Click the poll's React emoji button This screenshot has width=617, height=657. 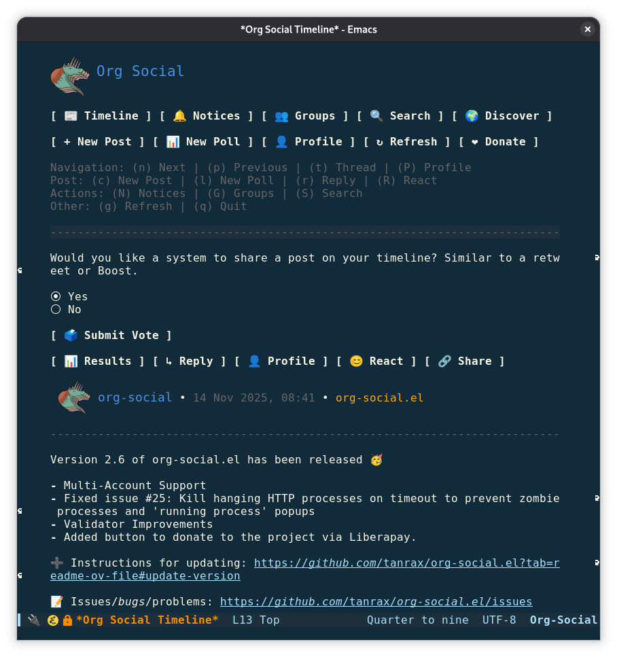tap(376, 361)
